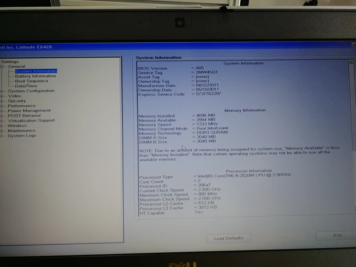This screenshot has width=356, height=267.
Task: Open Battery Information under General
Action: tap(36, 76)
